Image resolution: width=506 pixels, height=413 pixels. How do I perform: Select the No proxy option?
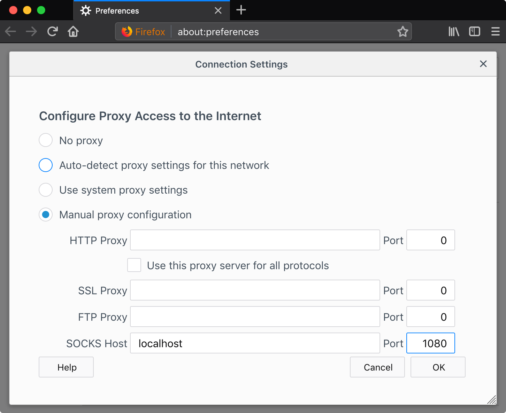46,140
